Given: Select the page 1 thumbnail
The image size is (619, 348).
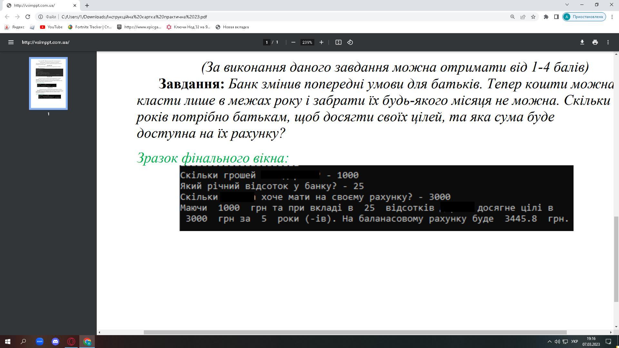Looking at the screenshot, I should [x=48, y=83].
